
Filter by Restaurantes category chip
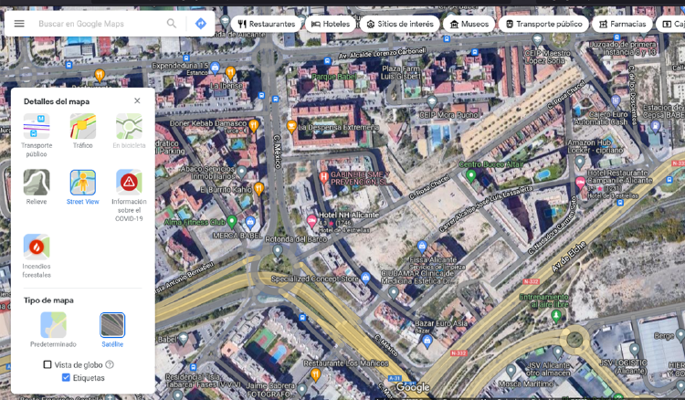[x=267, y=24]
